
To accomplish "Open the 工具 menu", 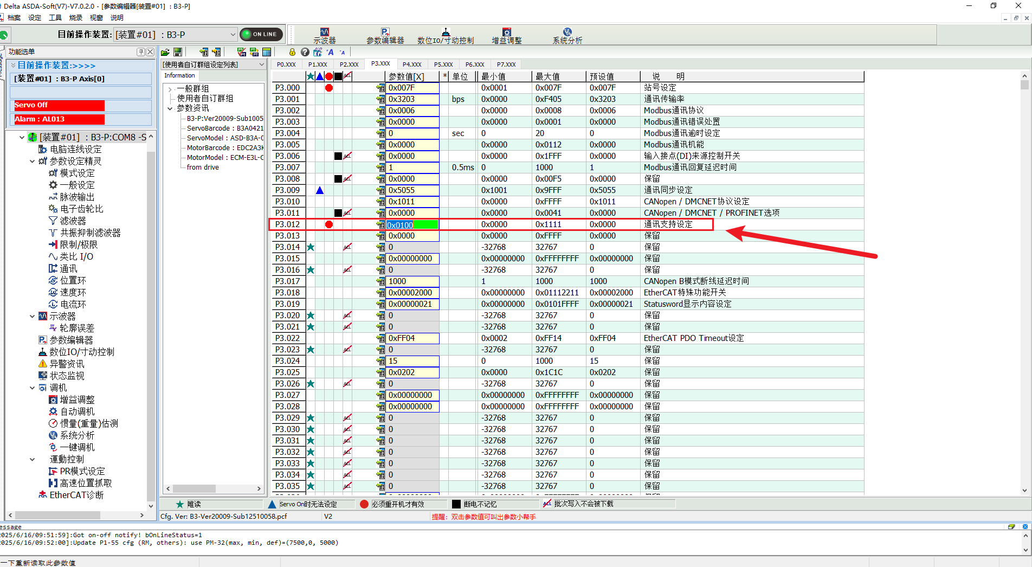I will tap(55, 17).
